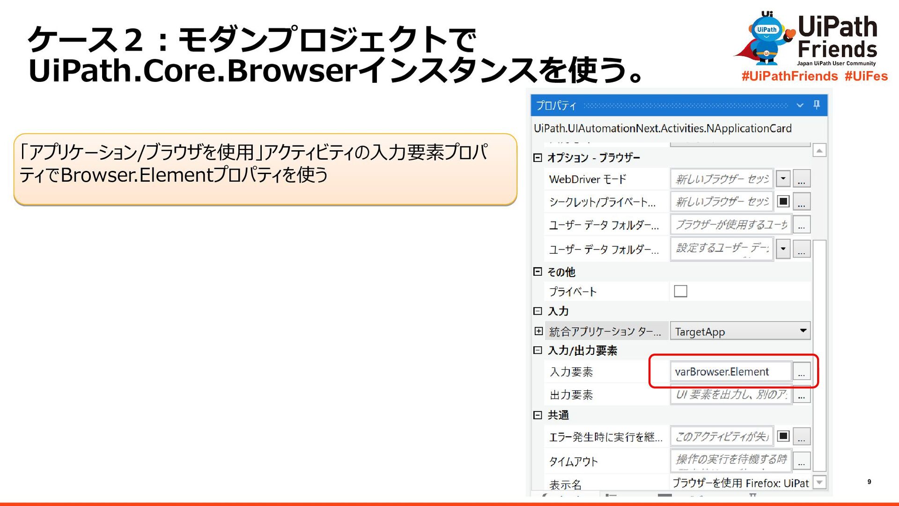Viewport: 899px width, 506px height.
Task: Select the プライベート property label
Action: 573,292
